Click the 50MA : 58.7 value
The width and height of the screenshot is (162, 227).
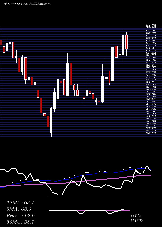point(20,222)
